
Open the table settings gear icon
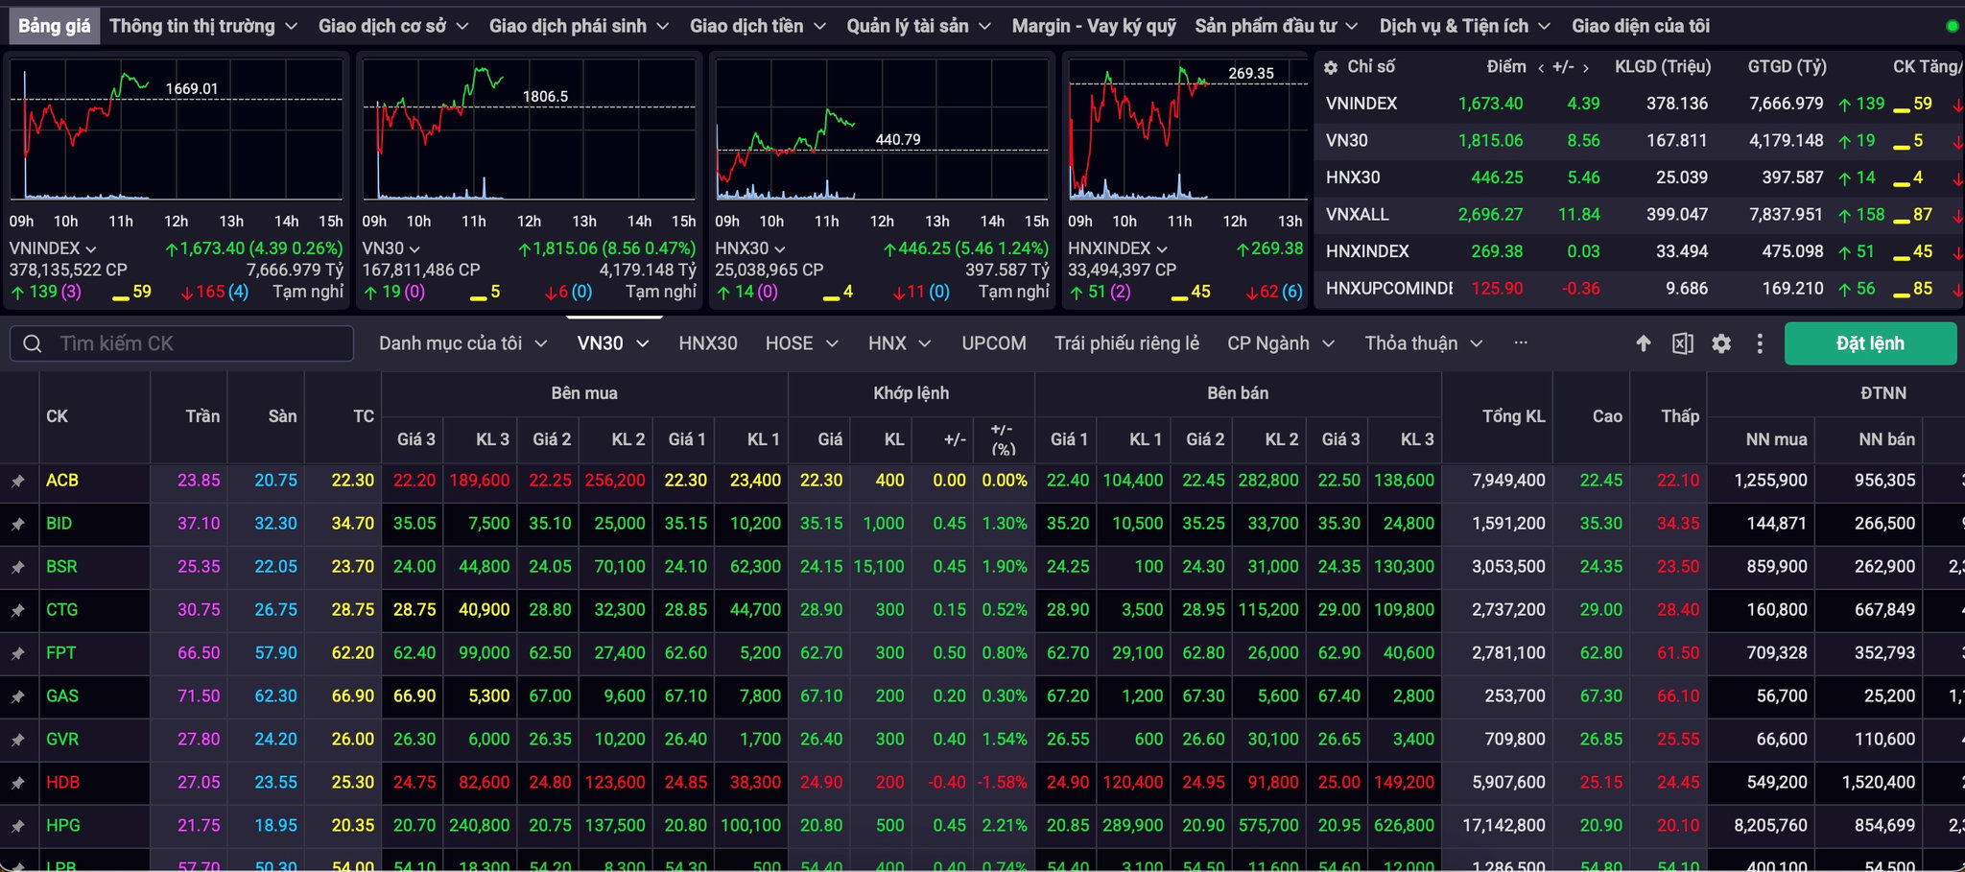[x=1721, y=343]
